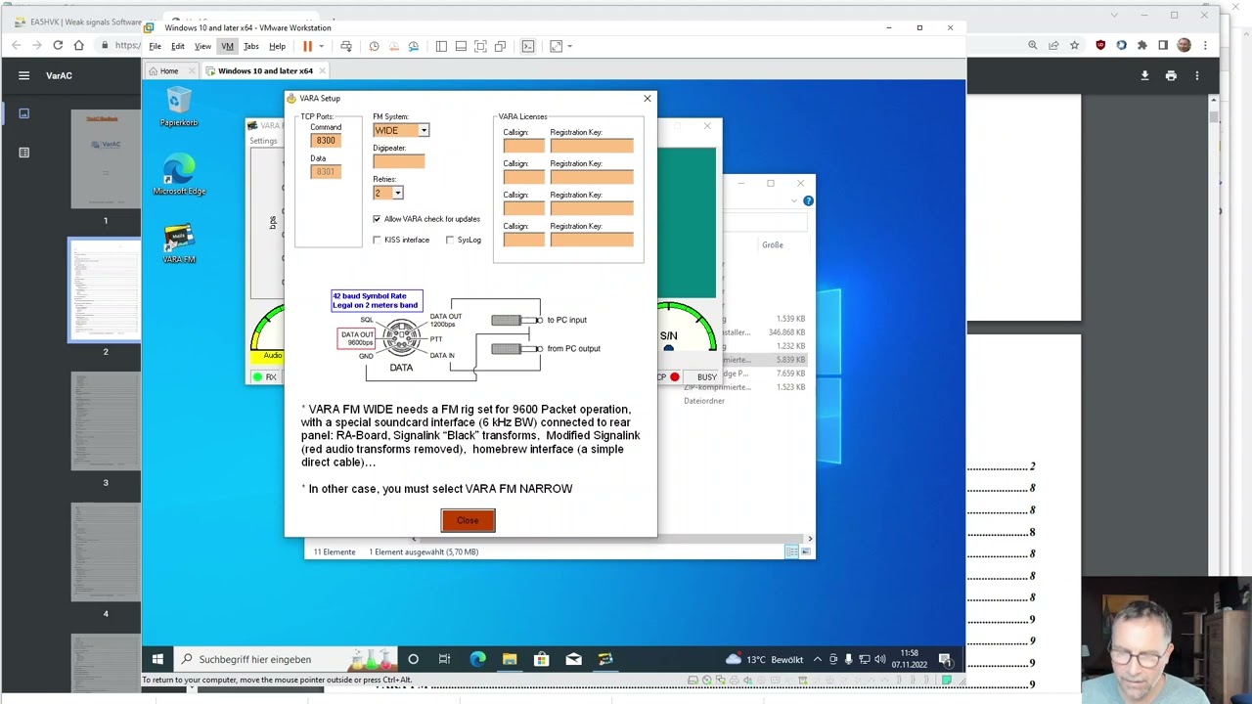Open the FM System WIDE dropdown
The height and width of the screenshot is (704, 1252).
(424, 130)
